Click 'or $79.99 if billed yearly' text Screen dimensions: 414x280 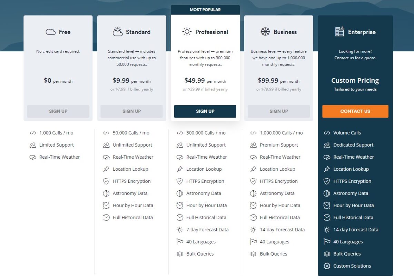(x=279, y=89)
